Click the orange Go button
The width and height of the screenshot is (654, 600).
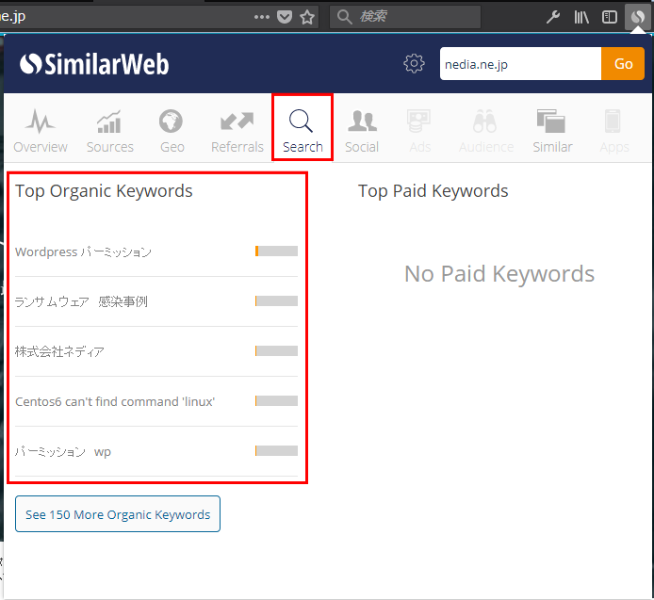[623, 63]
